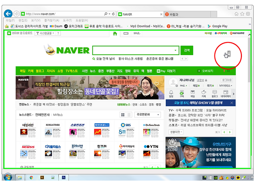Close the blue SHOW live broadcast banner
Image resolution: width=255 pixels, height=183 pixels.
232,103
